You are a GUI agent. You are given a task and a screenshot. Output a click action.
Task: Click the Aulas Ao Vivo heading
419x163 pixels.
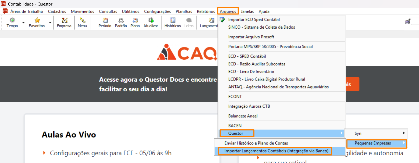point(69,135)
